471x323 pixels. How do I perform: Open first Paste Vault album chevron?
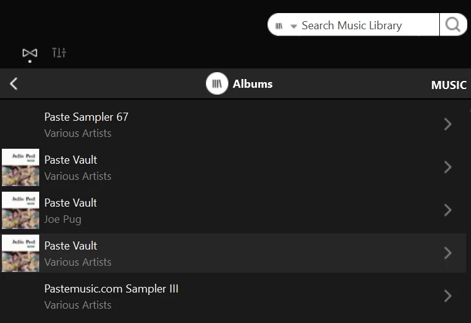[x=447, y=167]
